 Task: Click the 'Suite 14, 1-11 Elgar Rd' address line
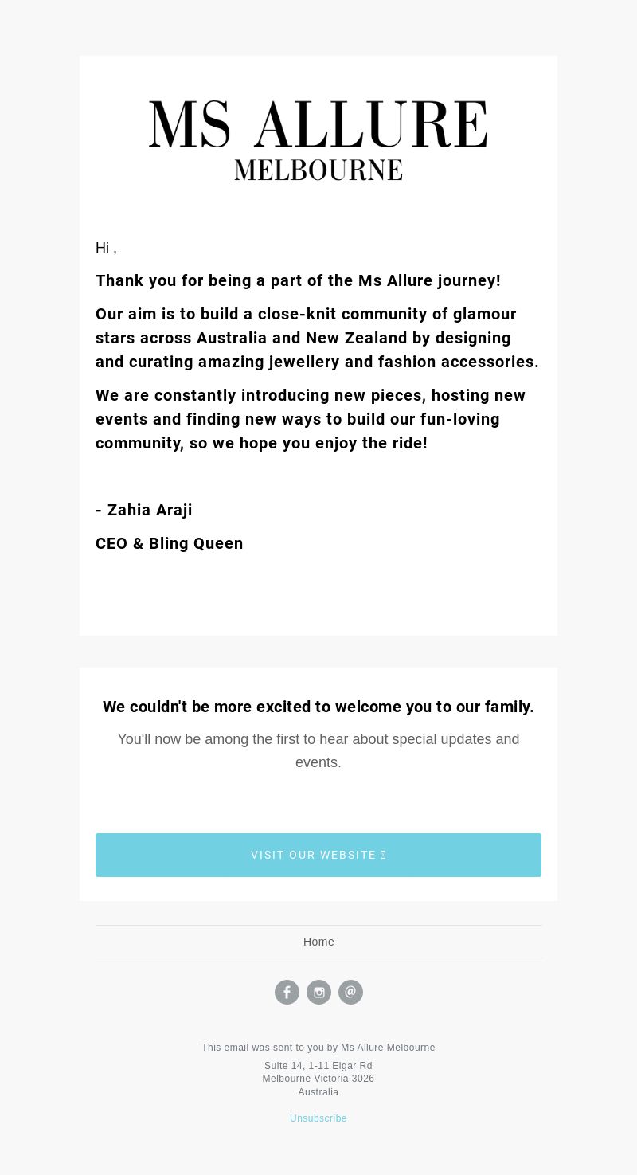[318, 1066]
